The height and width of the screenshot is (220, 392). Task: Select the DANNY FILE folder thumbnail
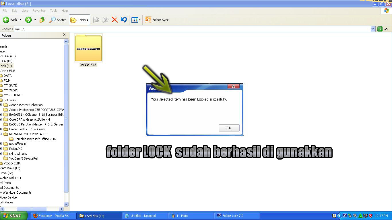pos(88,48)
